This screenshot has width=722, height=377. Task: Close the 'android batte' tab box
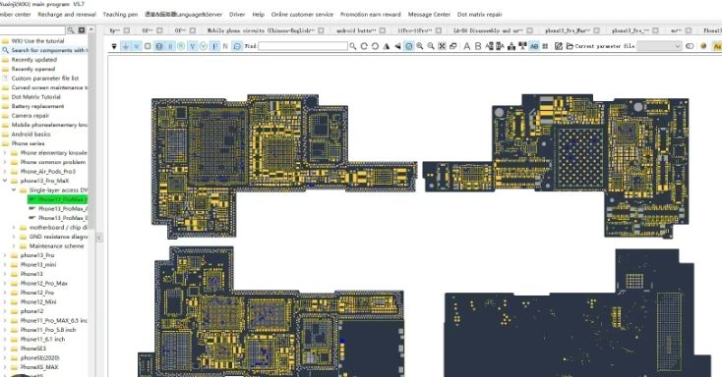tap(383, 30)
